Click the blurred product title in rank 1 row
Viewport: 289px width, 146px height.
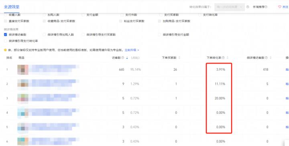coord(54,68)
